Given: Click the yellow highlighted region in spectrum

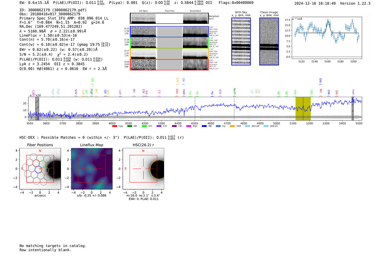Looking at the screenshot, I should (303, 108).
